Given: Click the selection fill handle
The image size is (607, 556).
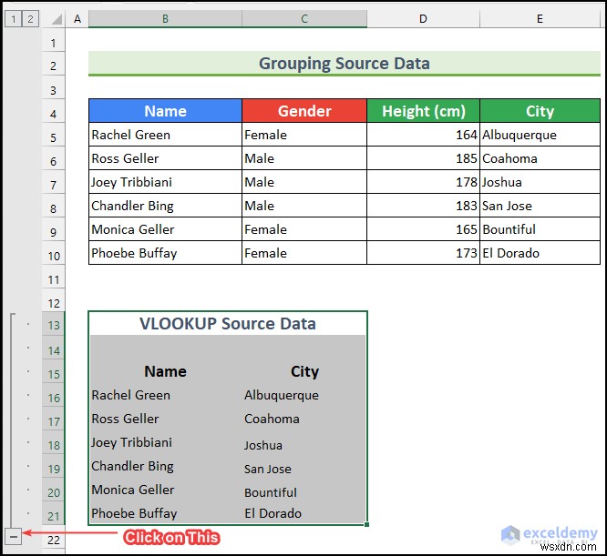Looking at the screenshot, I should [x=366, y=524].
